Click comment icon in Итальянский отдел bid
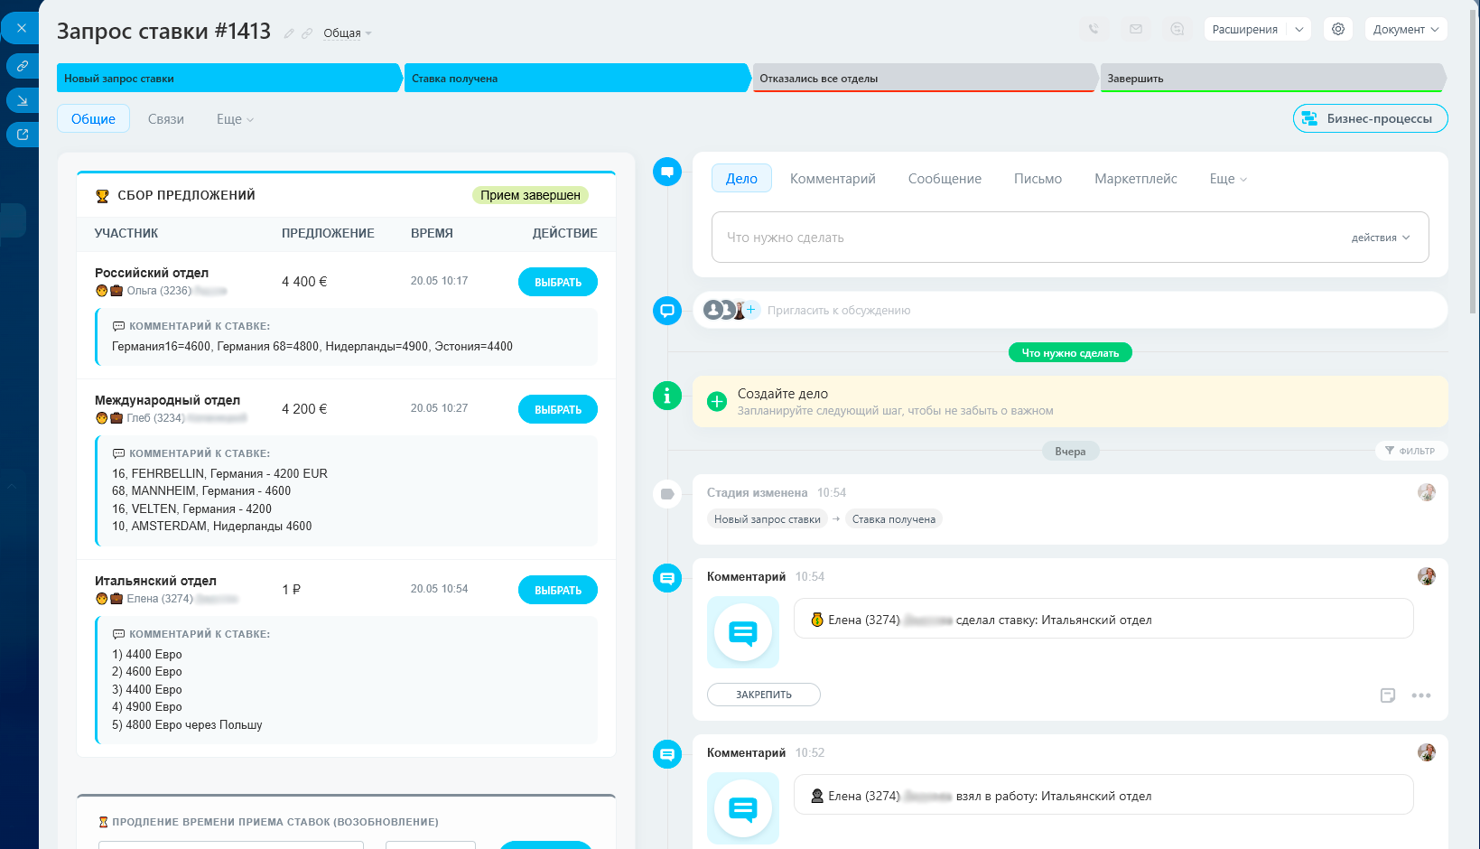Image resolution: width=1480 pixels, height=849 pixels. (118, 634)
